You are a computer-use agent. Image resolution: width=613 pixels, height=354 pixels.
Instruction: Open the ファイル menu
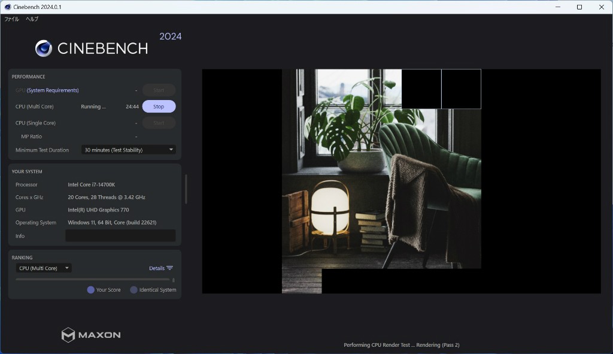(11, 19)
